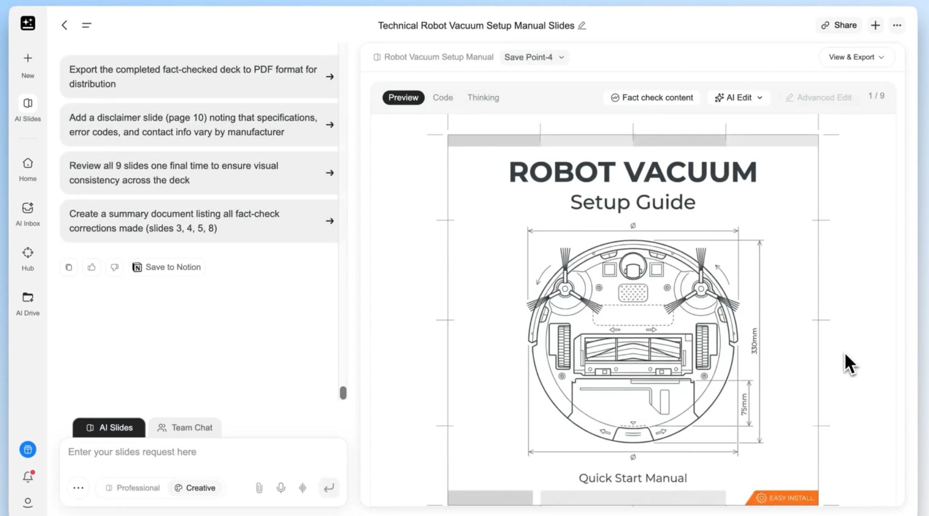Open AI Inbox from the sidebar
Viewport: 929px width, 516px height.
(28, 208)
